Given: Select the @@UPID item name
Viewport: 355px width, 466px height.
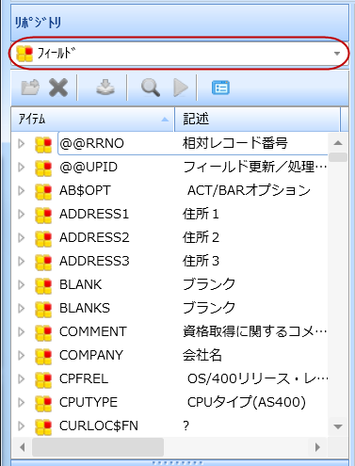Looking at the screenshot, I should pos(89,167).
